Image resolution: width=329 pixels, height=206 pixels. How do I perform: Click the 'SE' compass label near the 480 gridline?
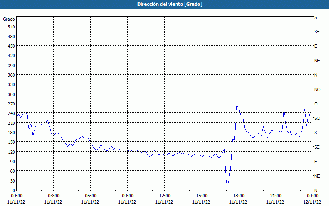[x=317, y=32]
